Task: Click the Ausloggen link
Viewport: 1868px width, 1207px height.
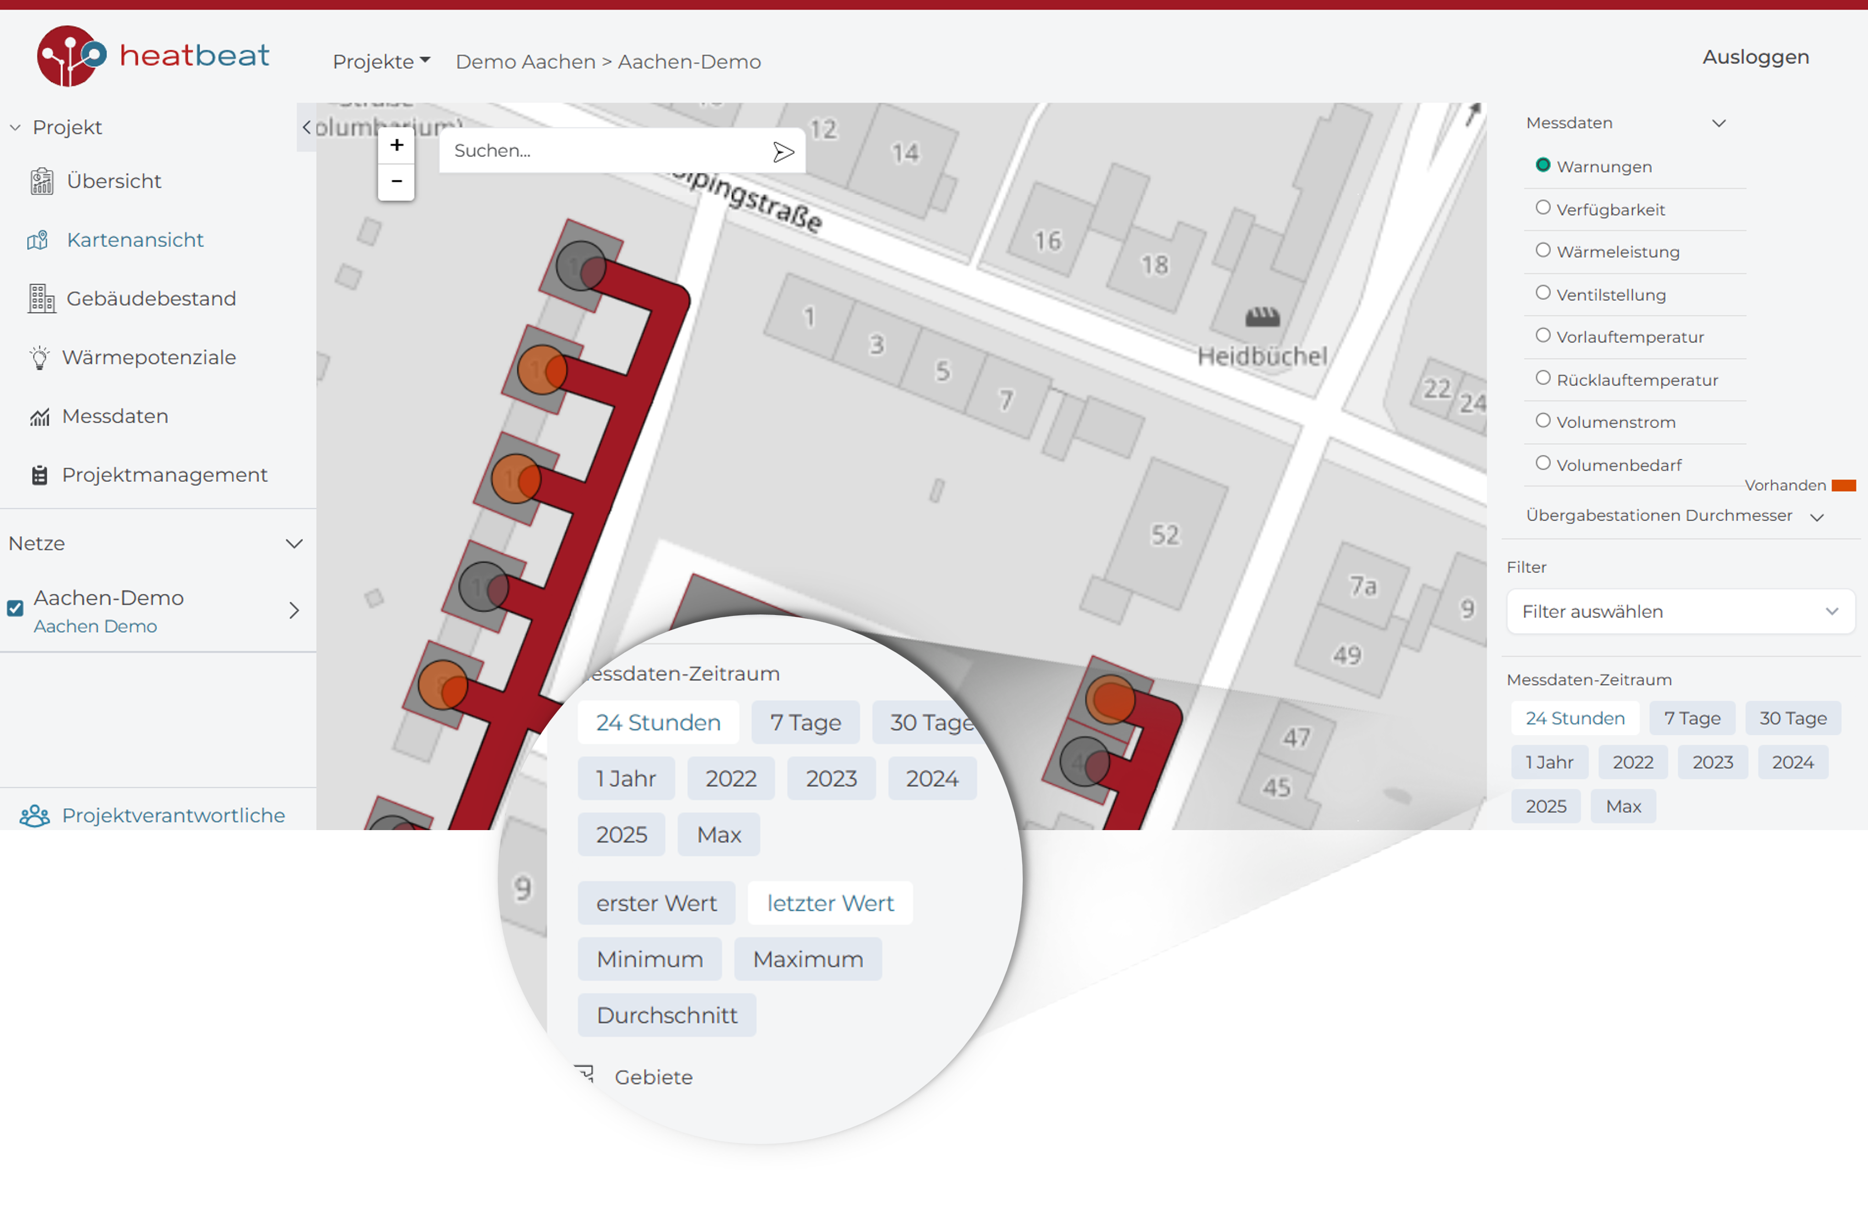Action: pyautogui.click(x=1755, y=57)
